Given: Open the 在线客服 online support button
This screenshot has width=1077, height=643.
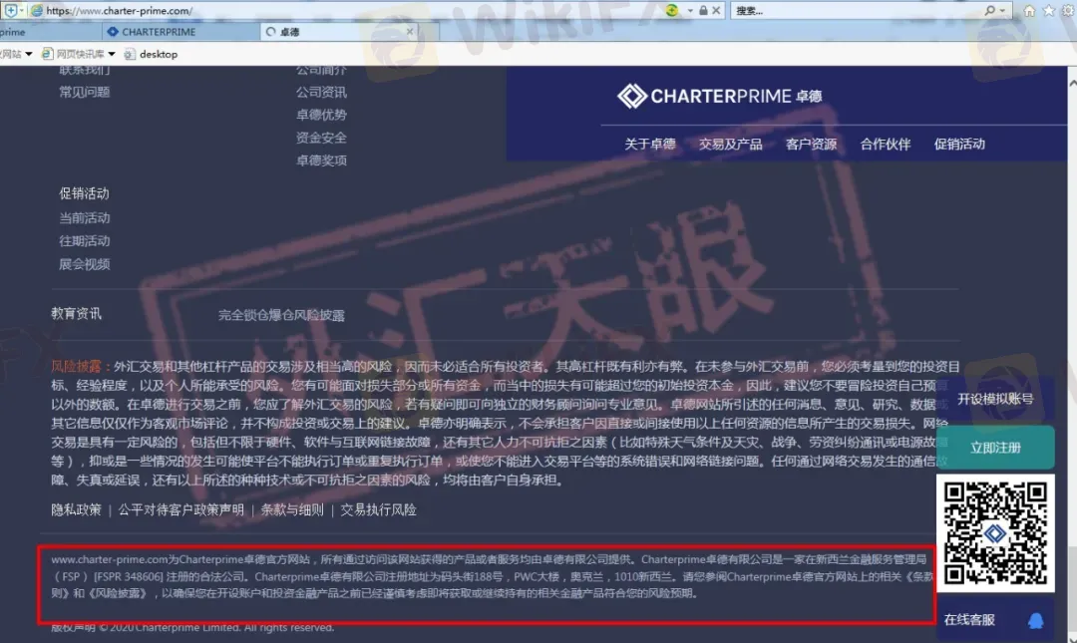Looking at the screenshot, I should pos(995,620).
